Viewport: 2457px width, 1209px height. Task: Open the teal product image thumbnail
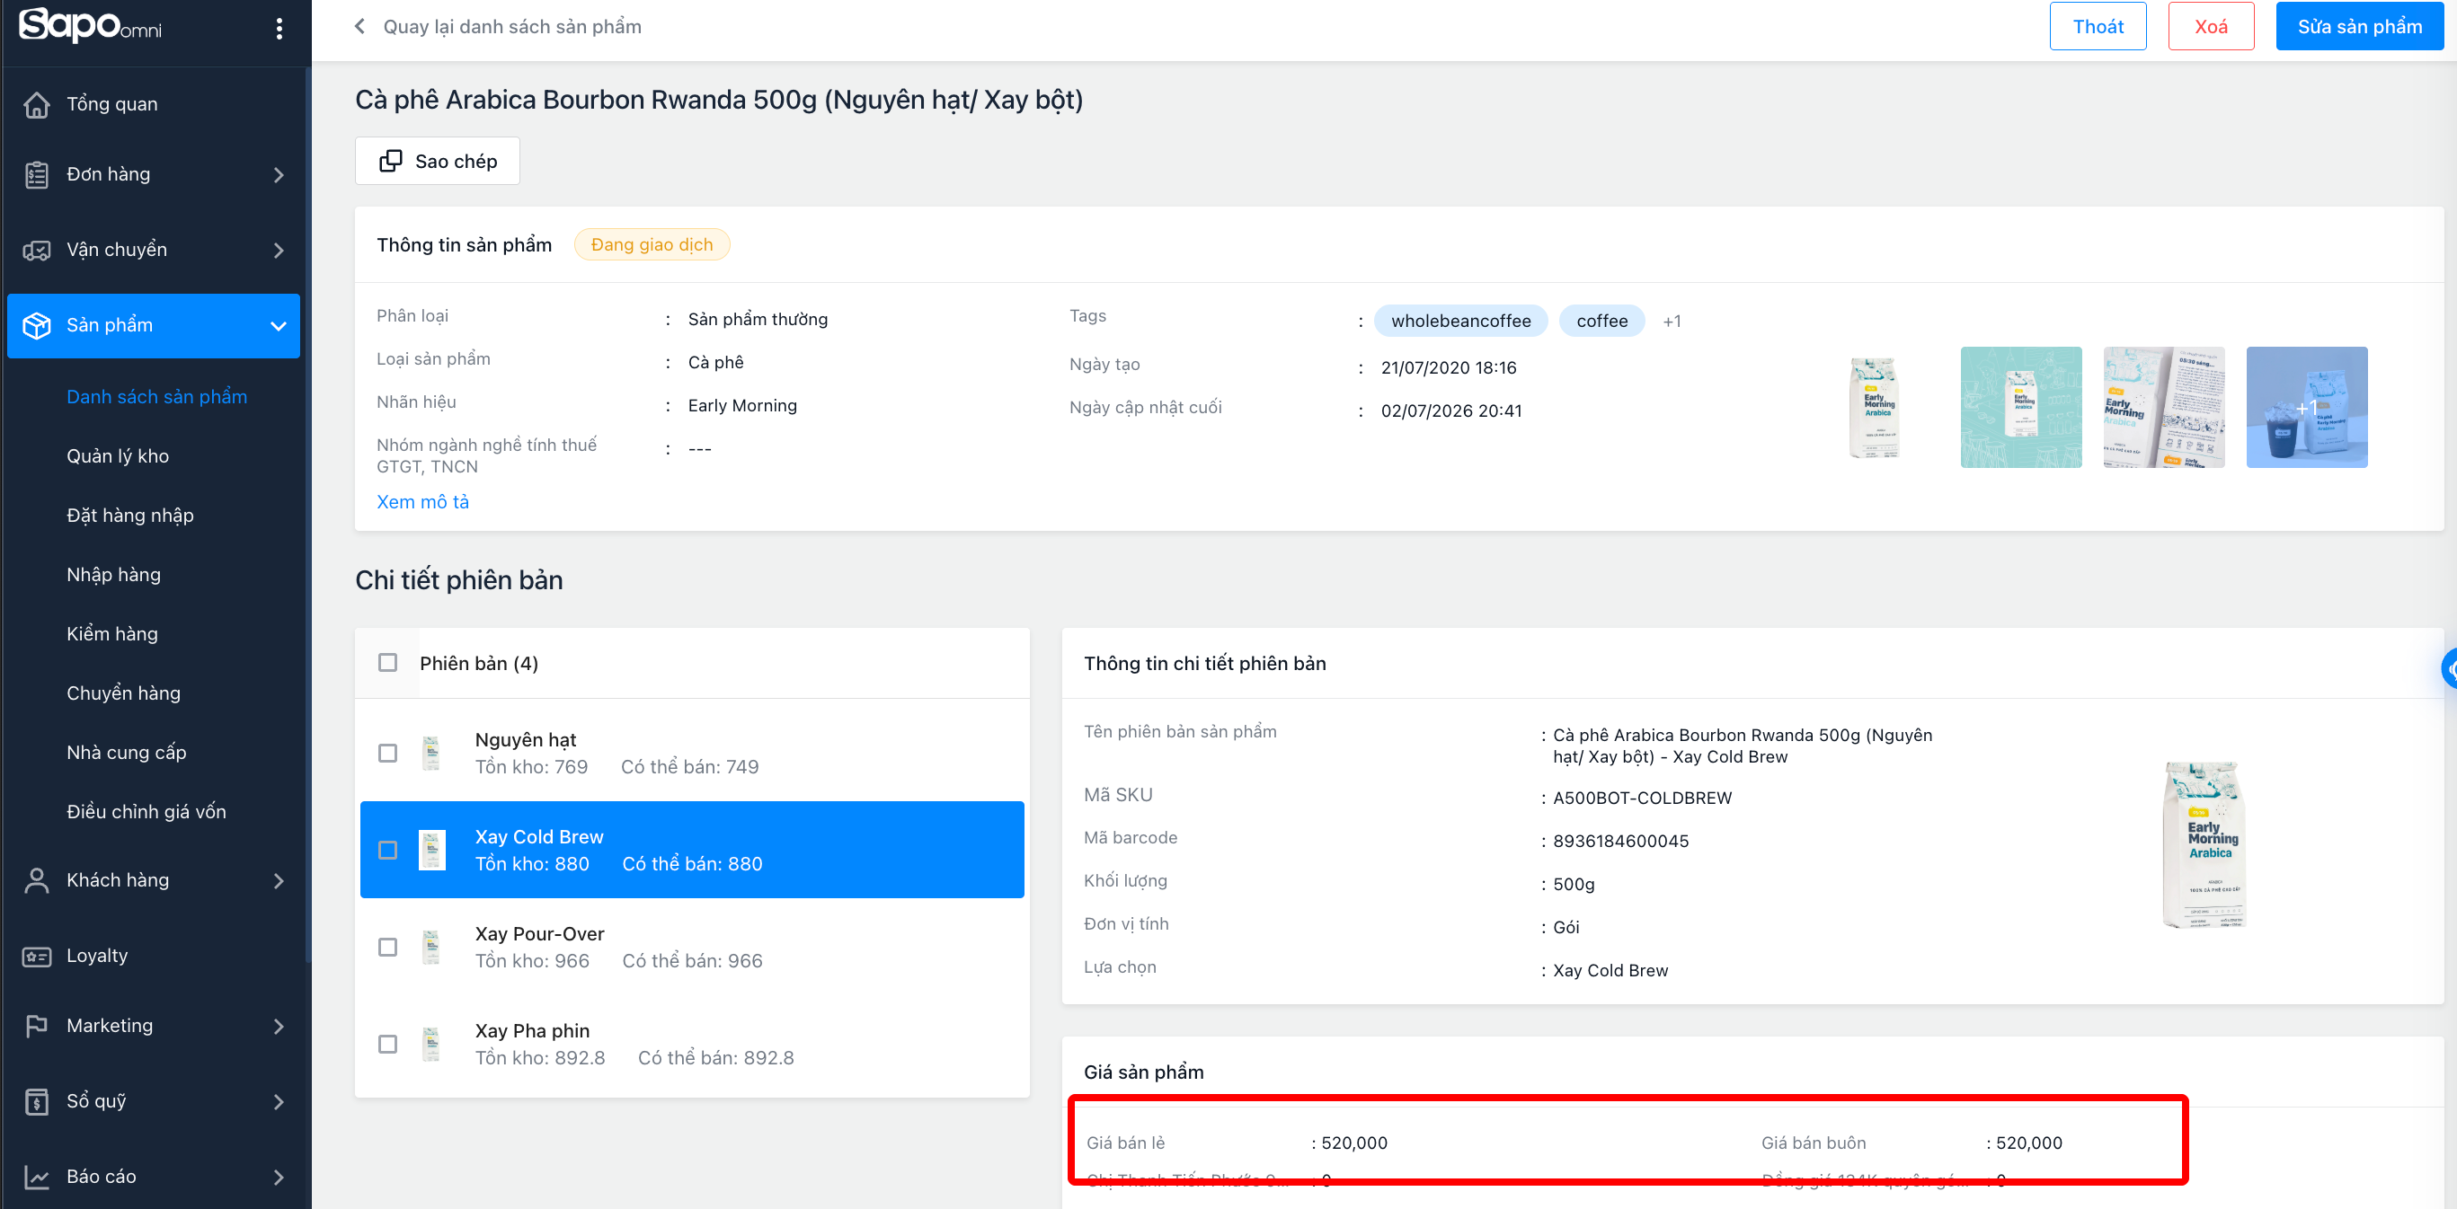[x=2020, y=407]
